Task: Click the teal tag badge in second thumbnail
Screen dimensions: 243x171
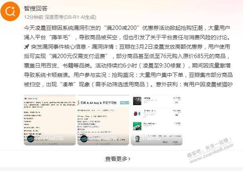Action: (124, 102)
